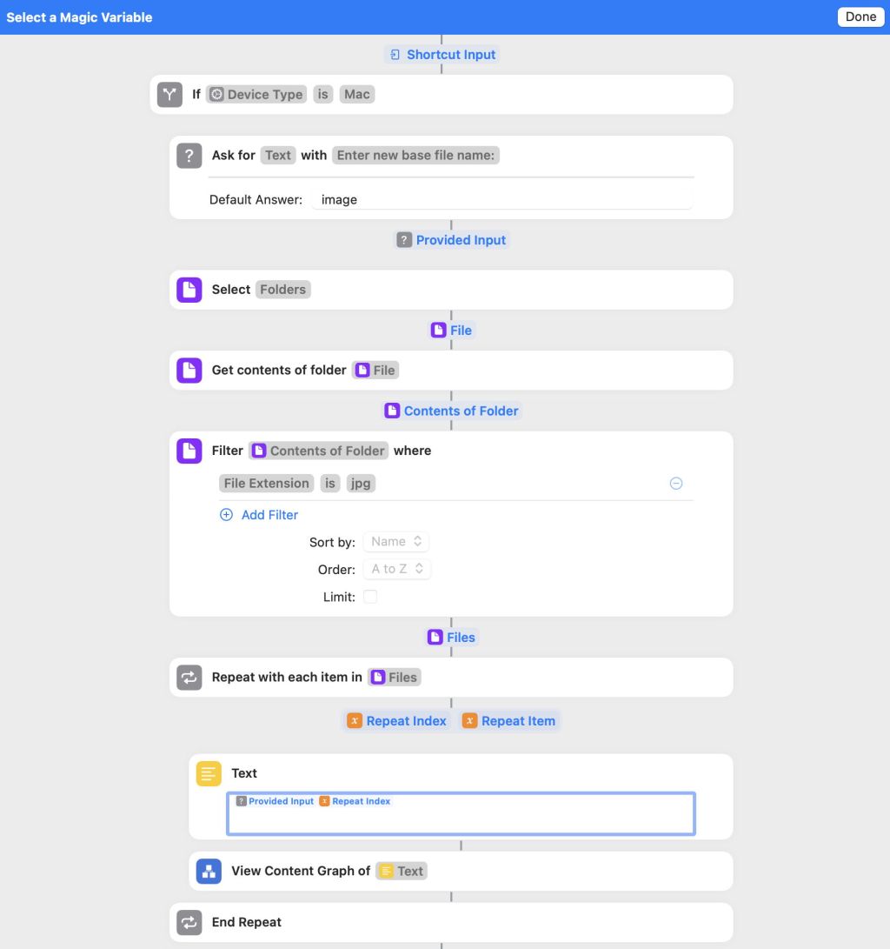Image resolution: width=890 pixels, height=949 pixels.
Task: Select the Repeat Item magic variable
Action: point(509,721)
